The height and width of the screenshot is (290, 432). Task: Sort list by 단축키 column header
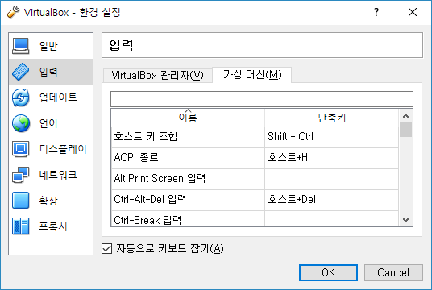click(332, 118)
